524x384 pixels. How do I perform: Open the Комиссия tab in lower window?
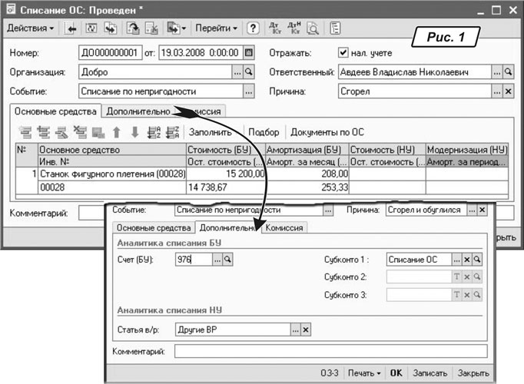(x=285, y=227)
